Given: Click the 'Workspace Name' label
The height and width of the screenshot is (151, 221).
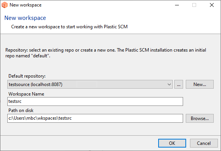Looking at the screenshot, I should click(x=26, y=94).
